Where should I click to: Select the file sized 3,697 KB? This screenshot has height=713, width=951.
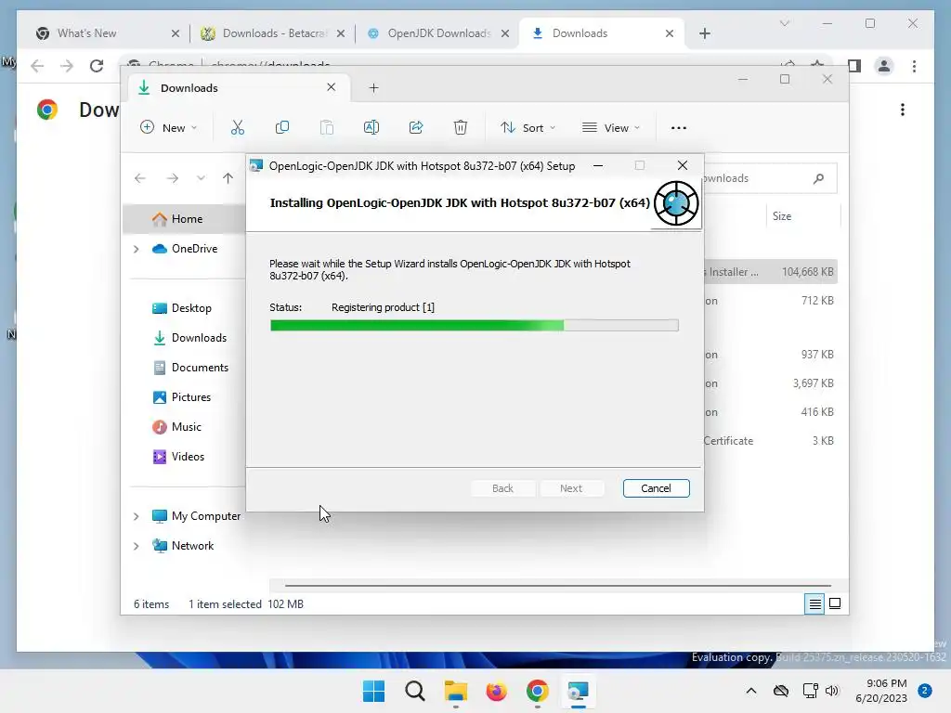click(770, 383)
